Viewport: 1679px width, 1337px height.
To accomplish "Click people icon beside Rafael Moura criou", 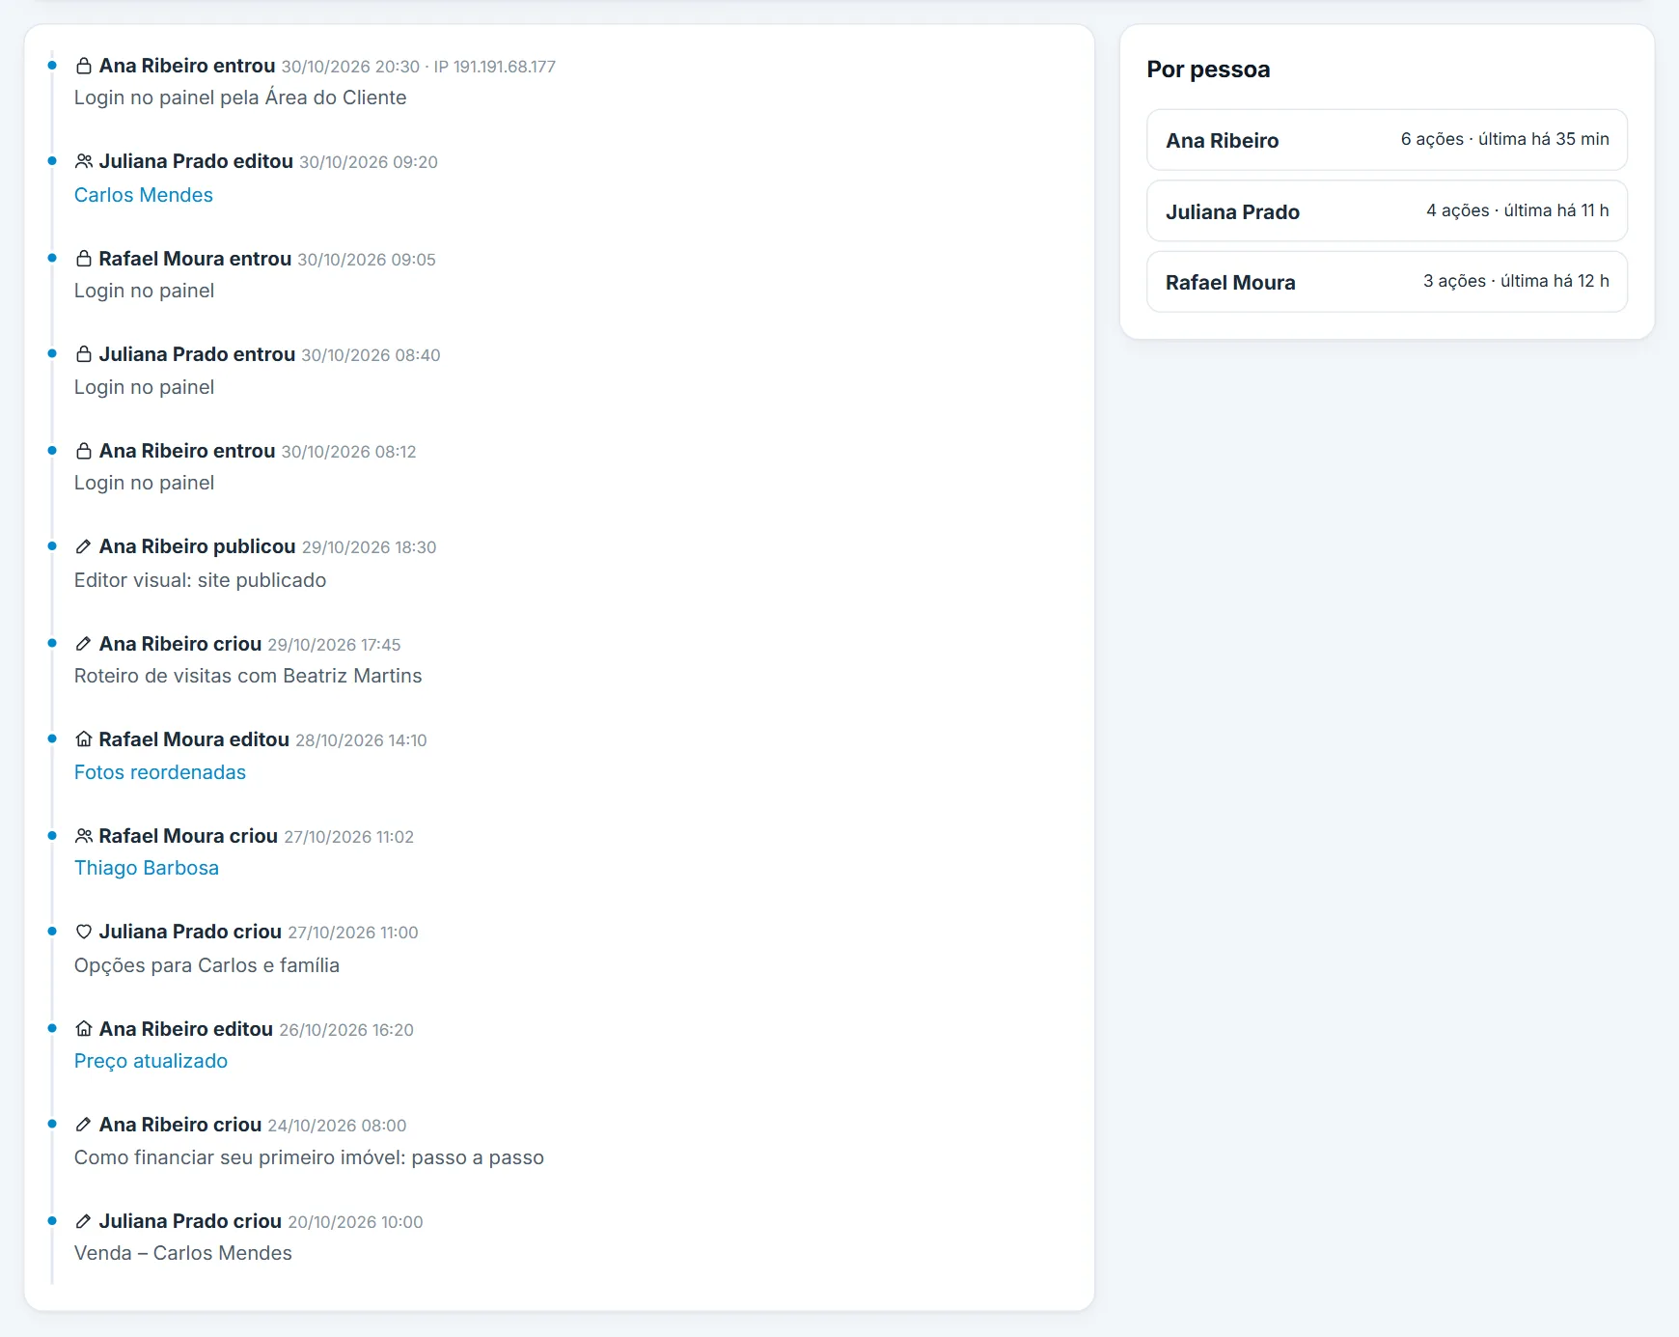I will [84, 836].
